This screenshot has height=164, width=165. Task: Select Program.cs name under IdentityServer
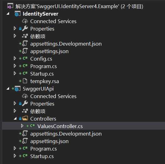tap(44, 67)
